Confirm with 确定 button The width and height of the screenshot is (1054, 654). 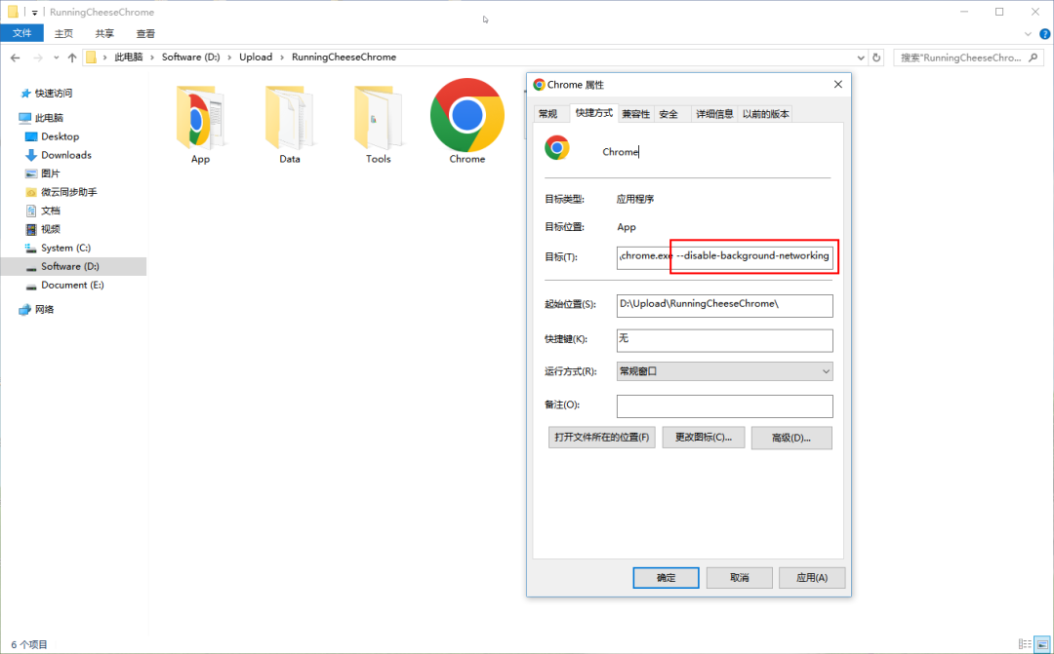[666, 577]
